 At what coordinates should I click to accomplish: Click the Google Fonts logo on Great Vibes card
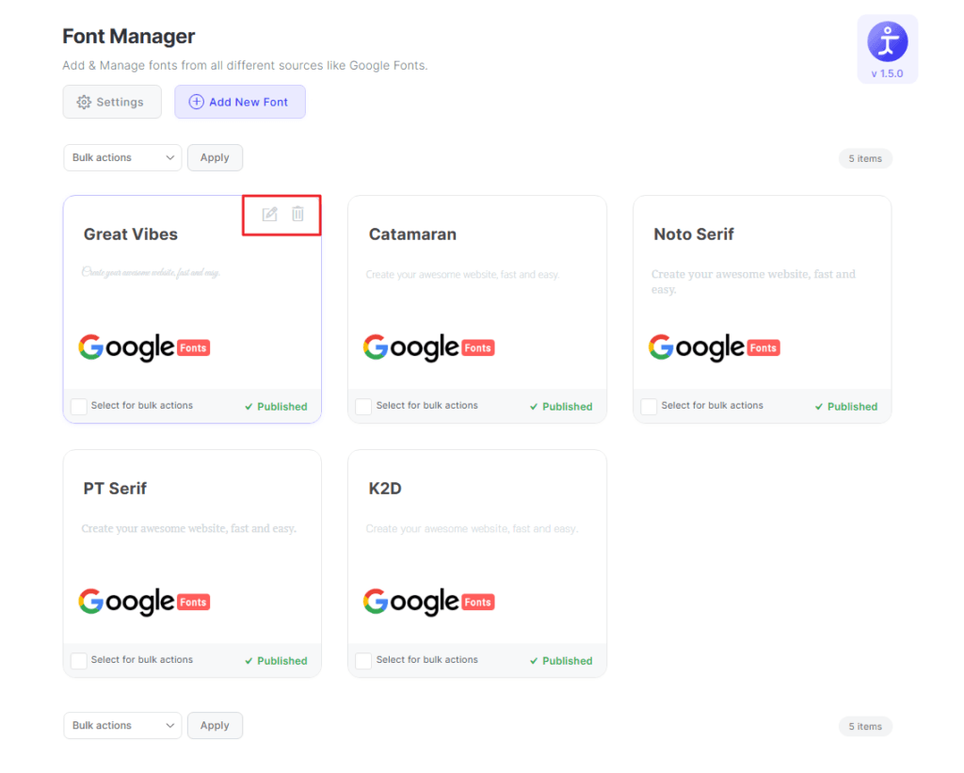click(143, 347)
